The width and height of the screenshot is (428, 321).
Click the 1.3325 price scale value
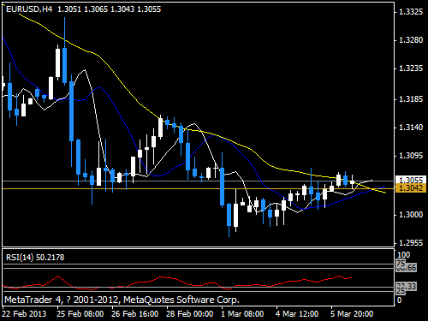click(x=411, y=12)
